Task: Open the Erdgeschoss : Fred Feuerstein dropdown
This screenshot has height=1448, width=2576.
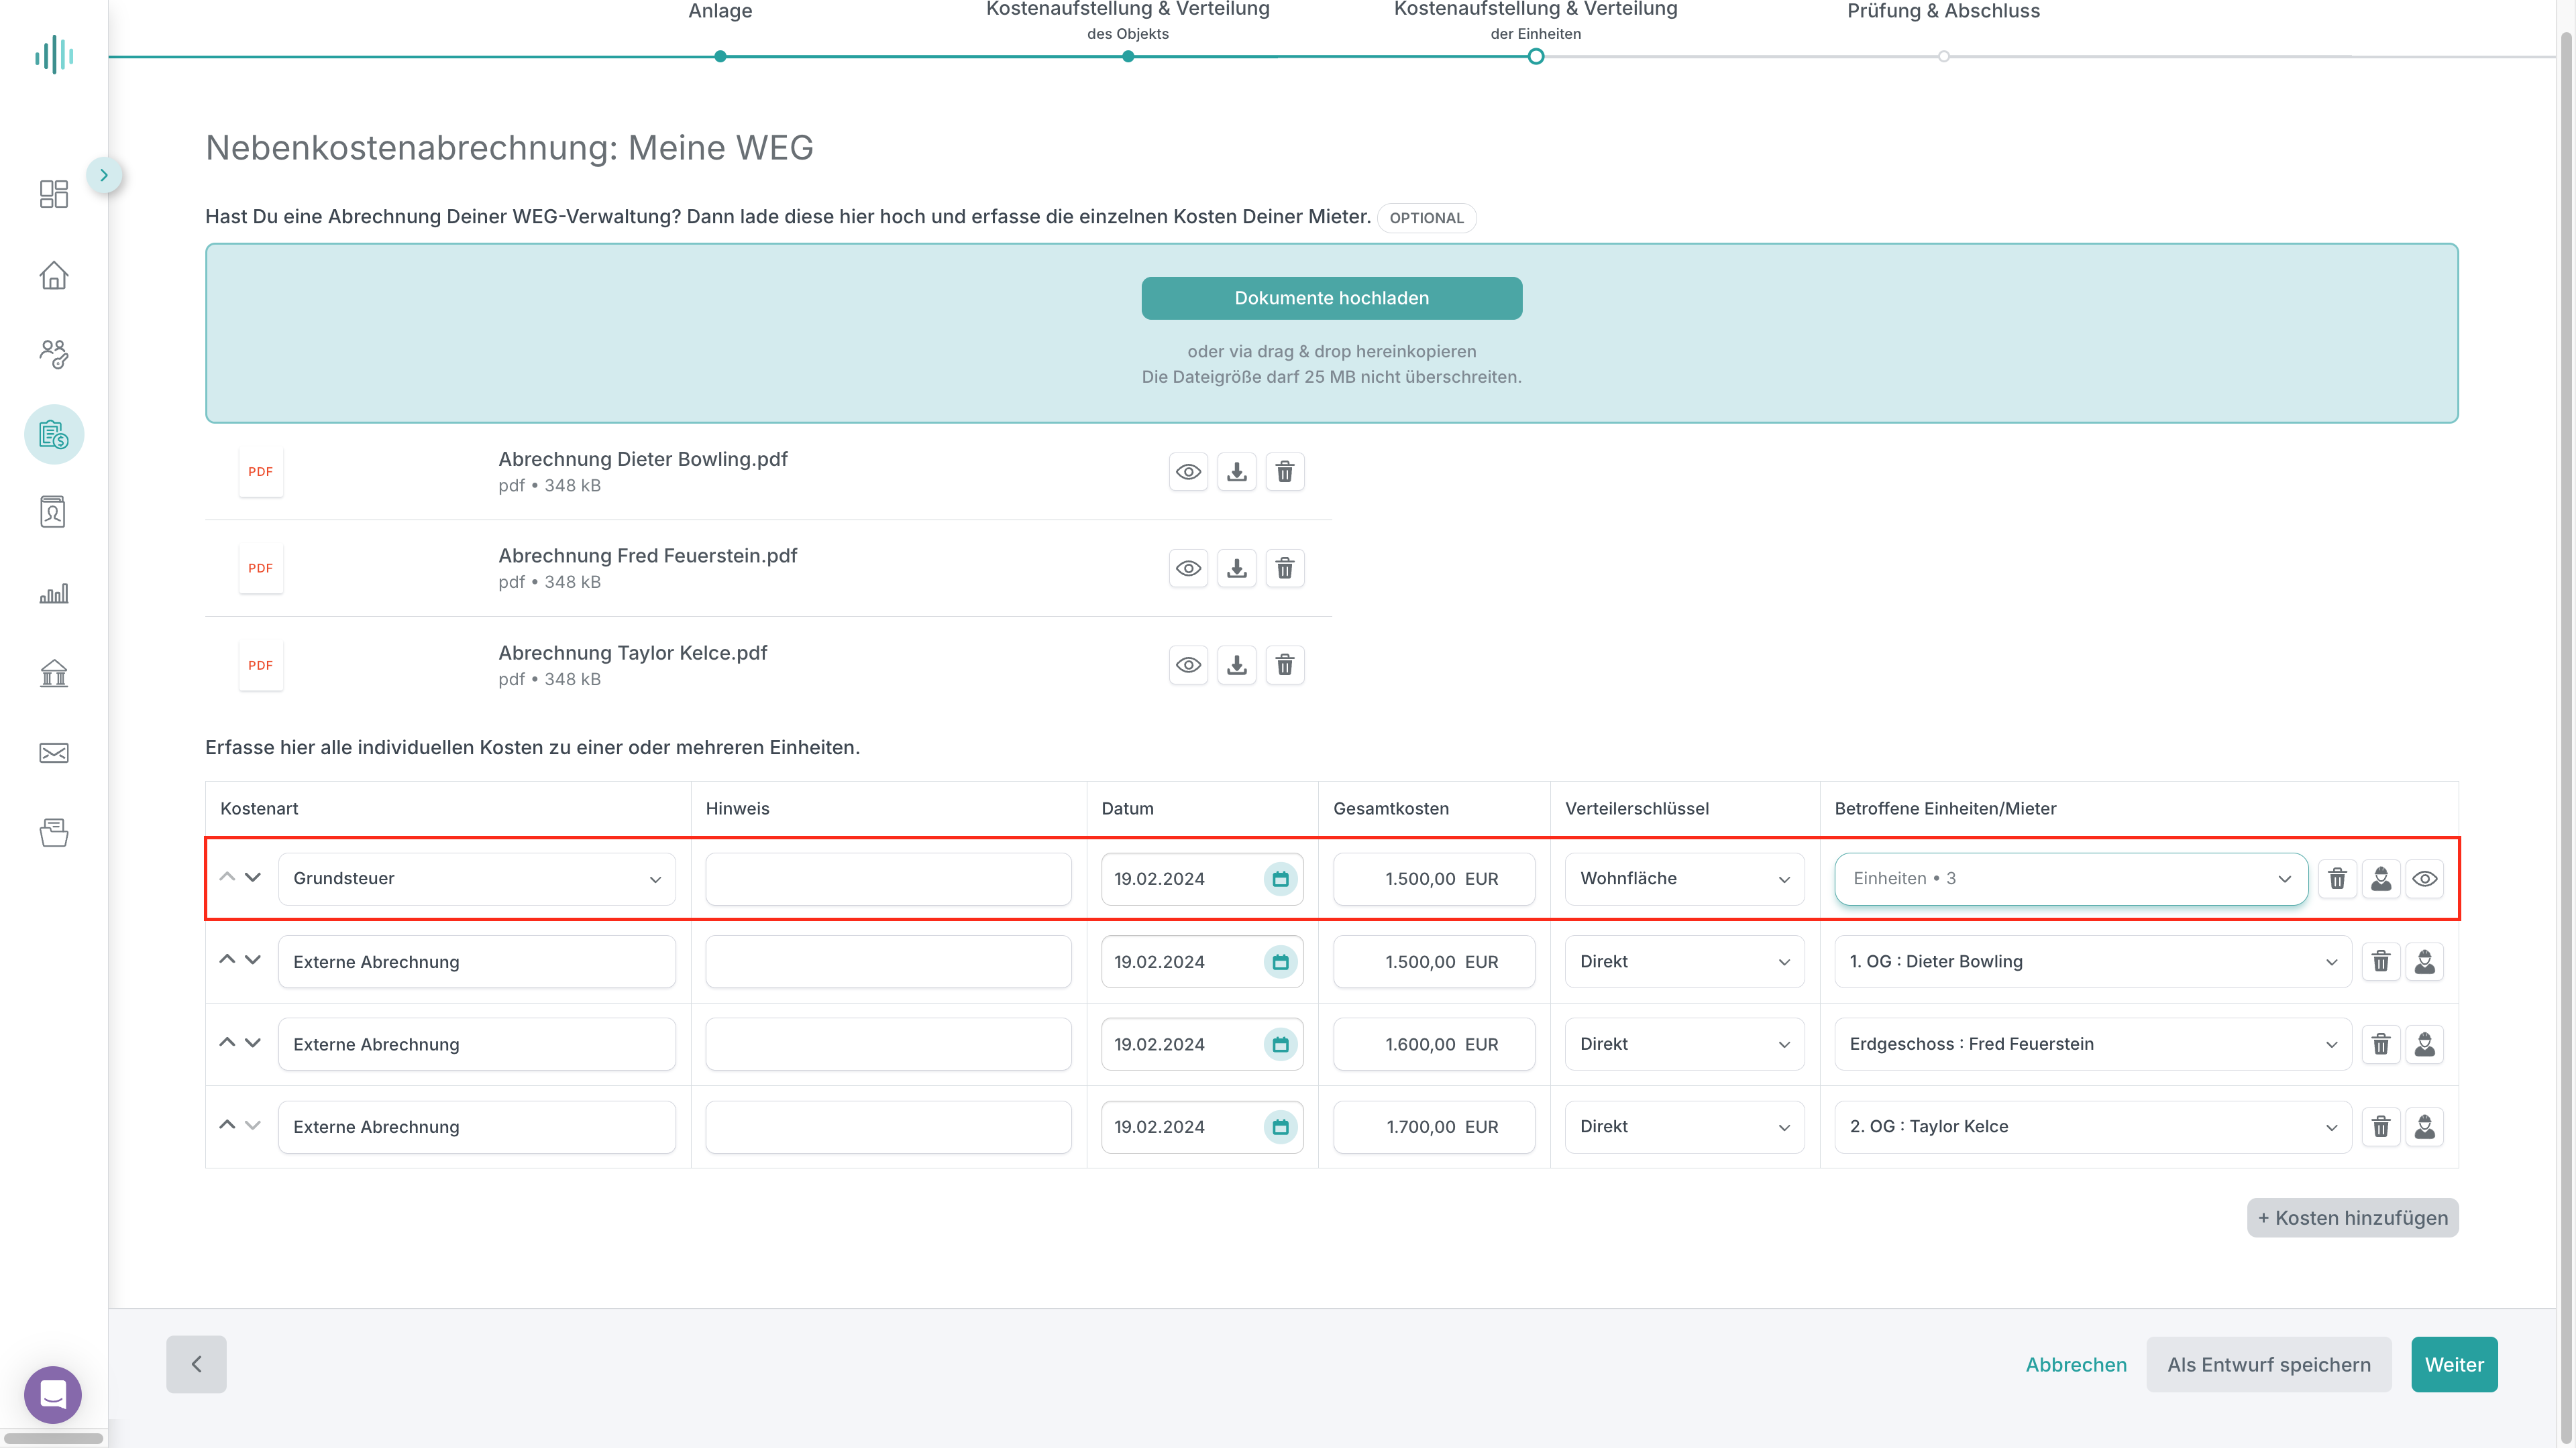Action: click(x=2093, y=1045)
